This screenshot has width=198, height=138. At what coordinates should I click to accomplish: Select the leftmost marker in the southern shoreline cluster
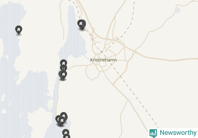[x=57, y=119]
